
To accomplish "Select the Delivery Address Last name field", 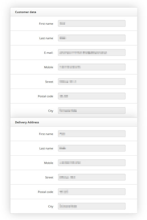I will pyautogui.click(x=92, y=148).
